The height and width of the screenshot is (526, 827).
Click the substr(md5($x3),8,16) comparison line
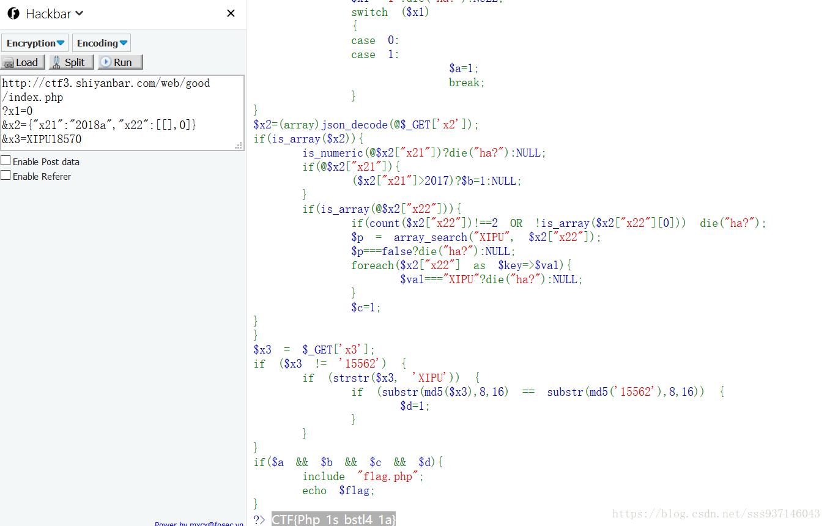pyautogui.click(x=538, y=391)
